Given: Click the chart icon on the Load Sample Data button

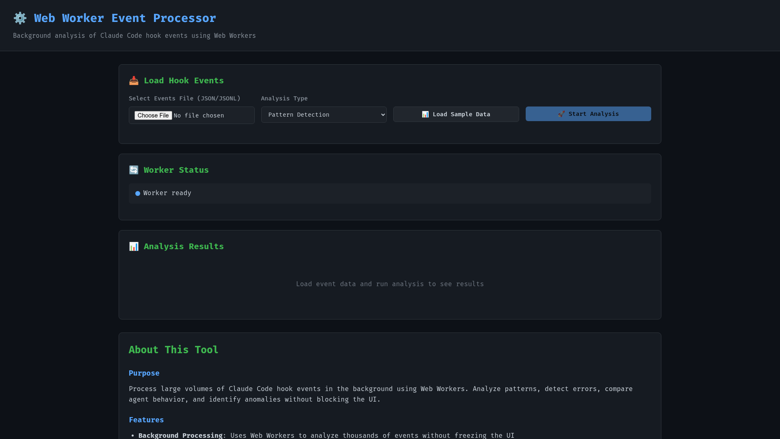Looking at the screenshot, I should pos(425,115).
